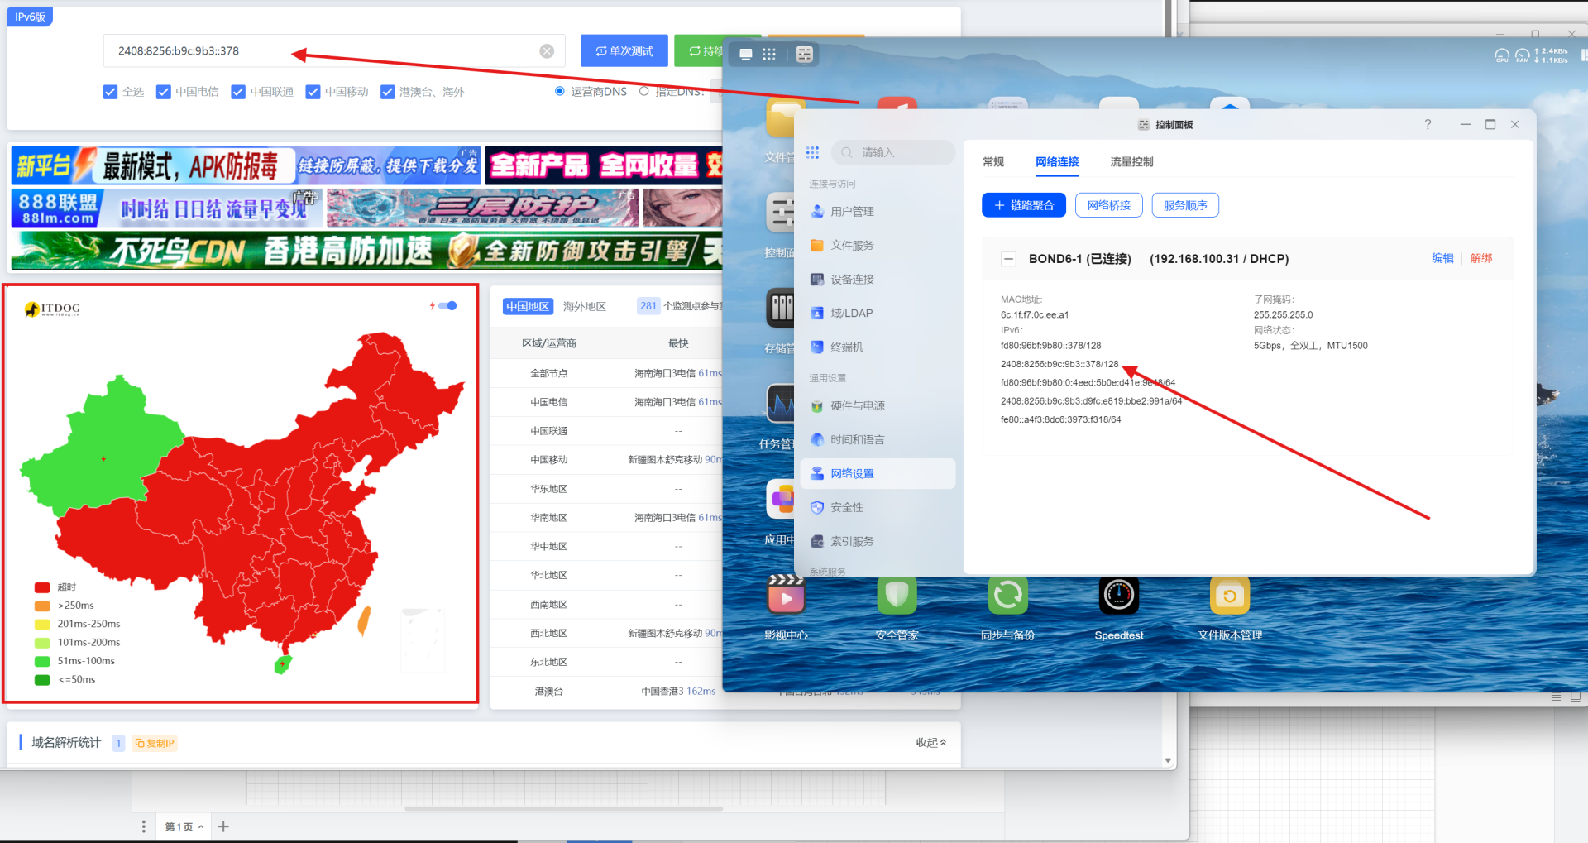Open the control panel help question mark
This screenshot has height=843, width=1588.
[x=1428, y=125]
